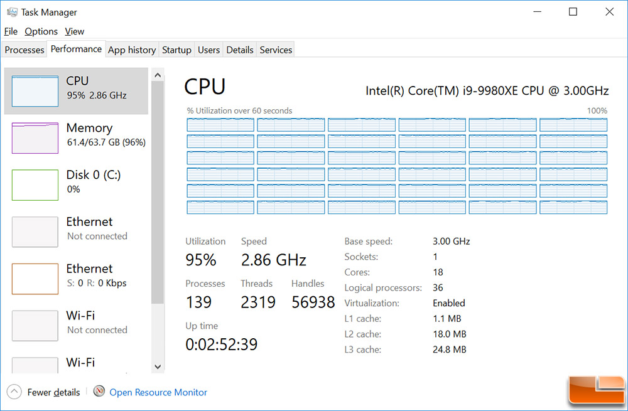The width and height of the screenshot is (628, 411).
Task: Click the Ethernet S: 0 R: 0 Kbps text
Action: point(97,283)
